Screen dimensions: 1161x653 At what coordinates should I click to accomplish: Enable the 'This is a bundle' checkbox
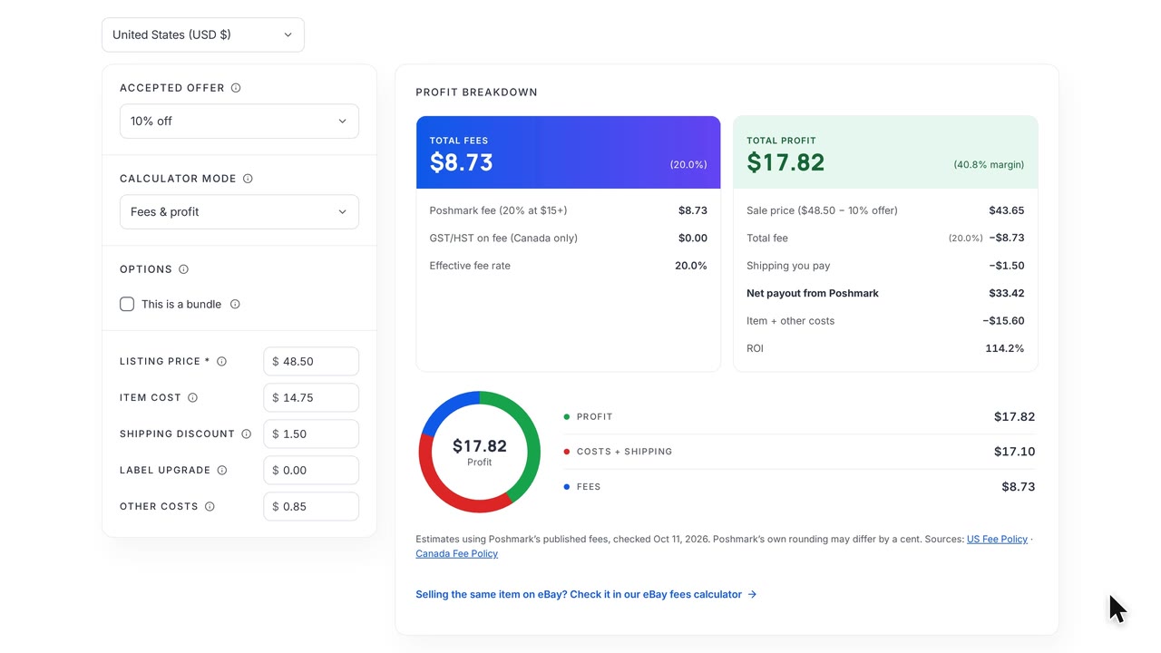pos(127,305)
